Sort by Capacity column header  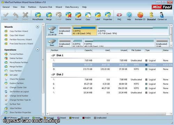(84, 50)
